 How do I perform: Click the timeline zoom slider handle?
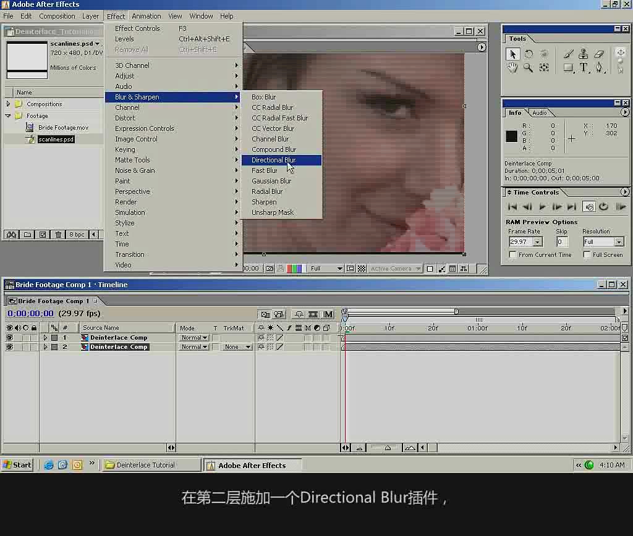(x=388, y=448)
